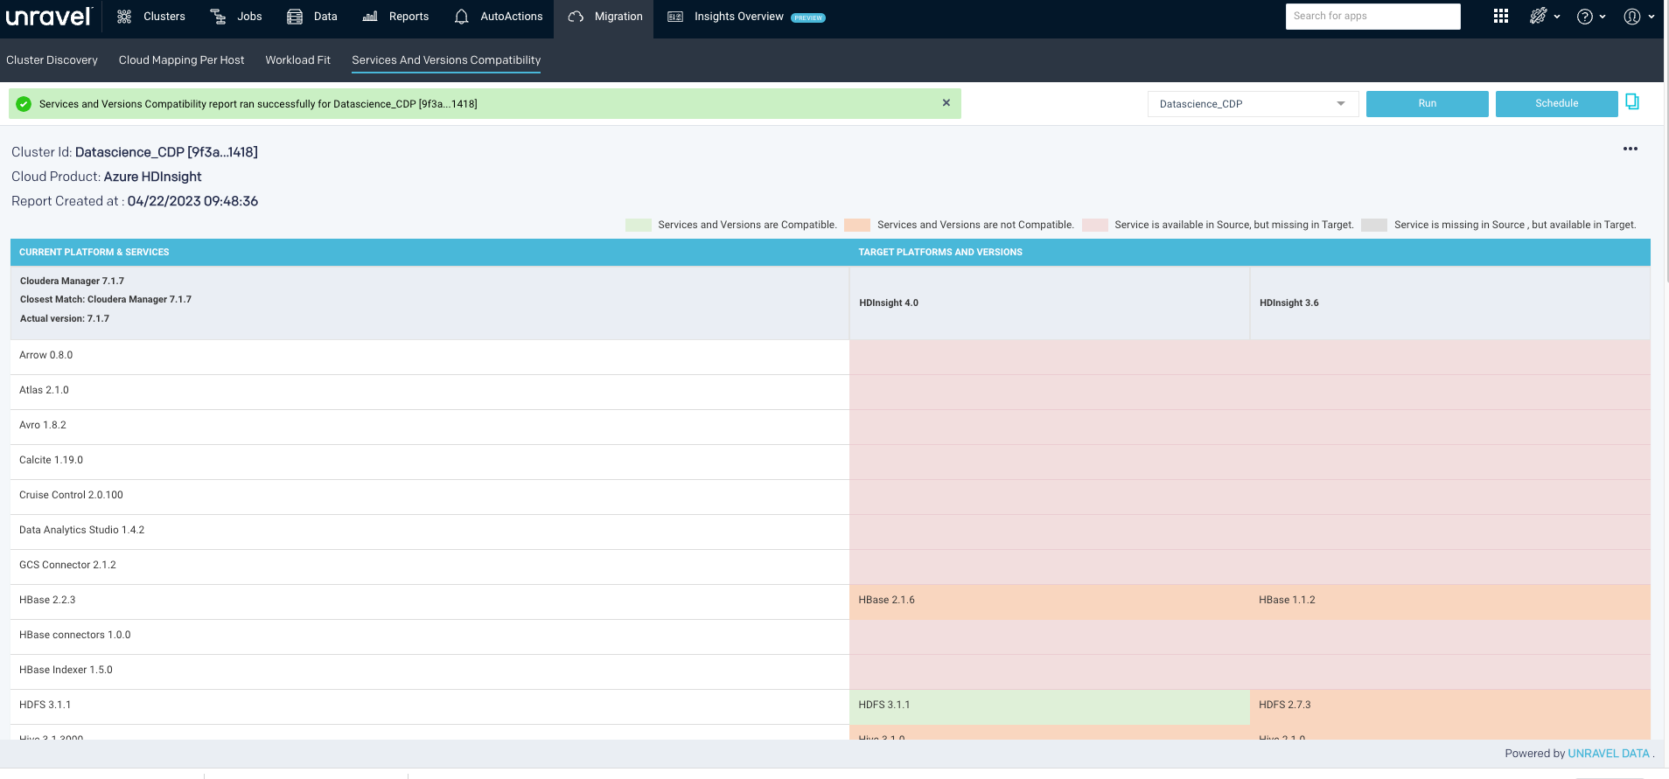Open the Jobs menu item
Screen dimensions: 1669x779
pos(236,17)
